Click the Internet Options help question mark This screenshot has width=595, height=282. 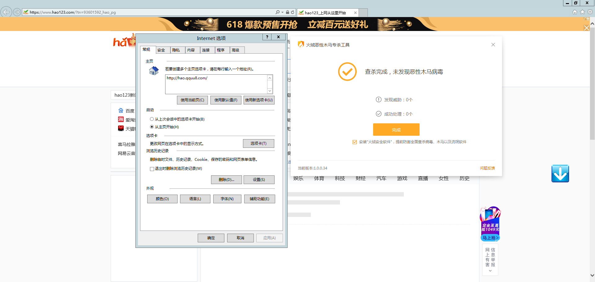point(267,37)
